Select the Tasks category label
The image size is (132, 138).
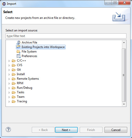[x=20, y=92]
